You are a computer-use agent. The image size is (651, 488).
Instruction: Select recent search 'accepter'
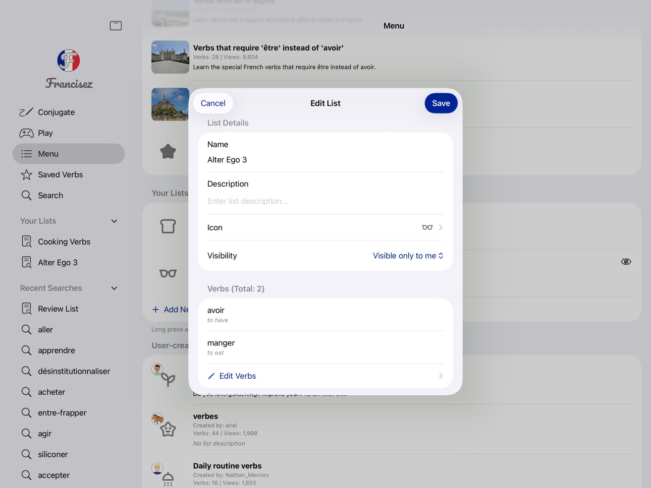[69, 475]
